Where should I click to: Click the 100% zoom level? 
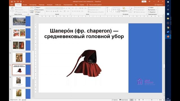click(160, 100)
